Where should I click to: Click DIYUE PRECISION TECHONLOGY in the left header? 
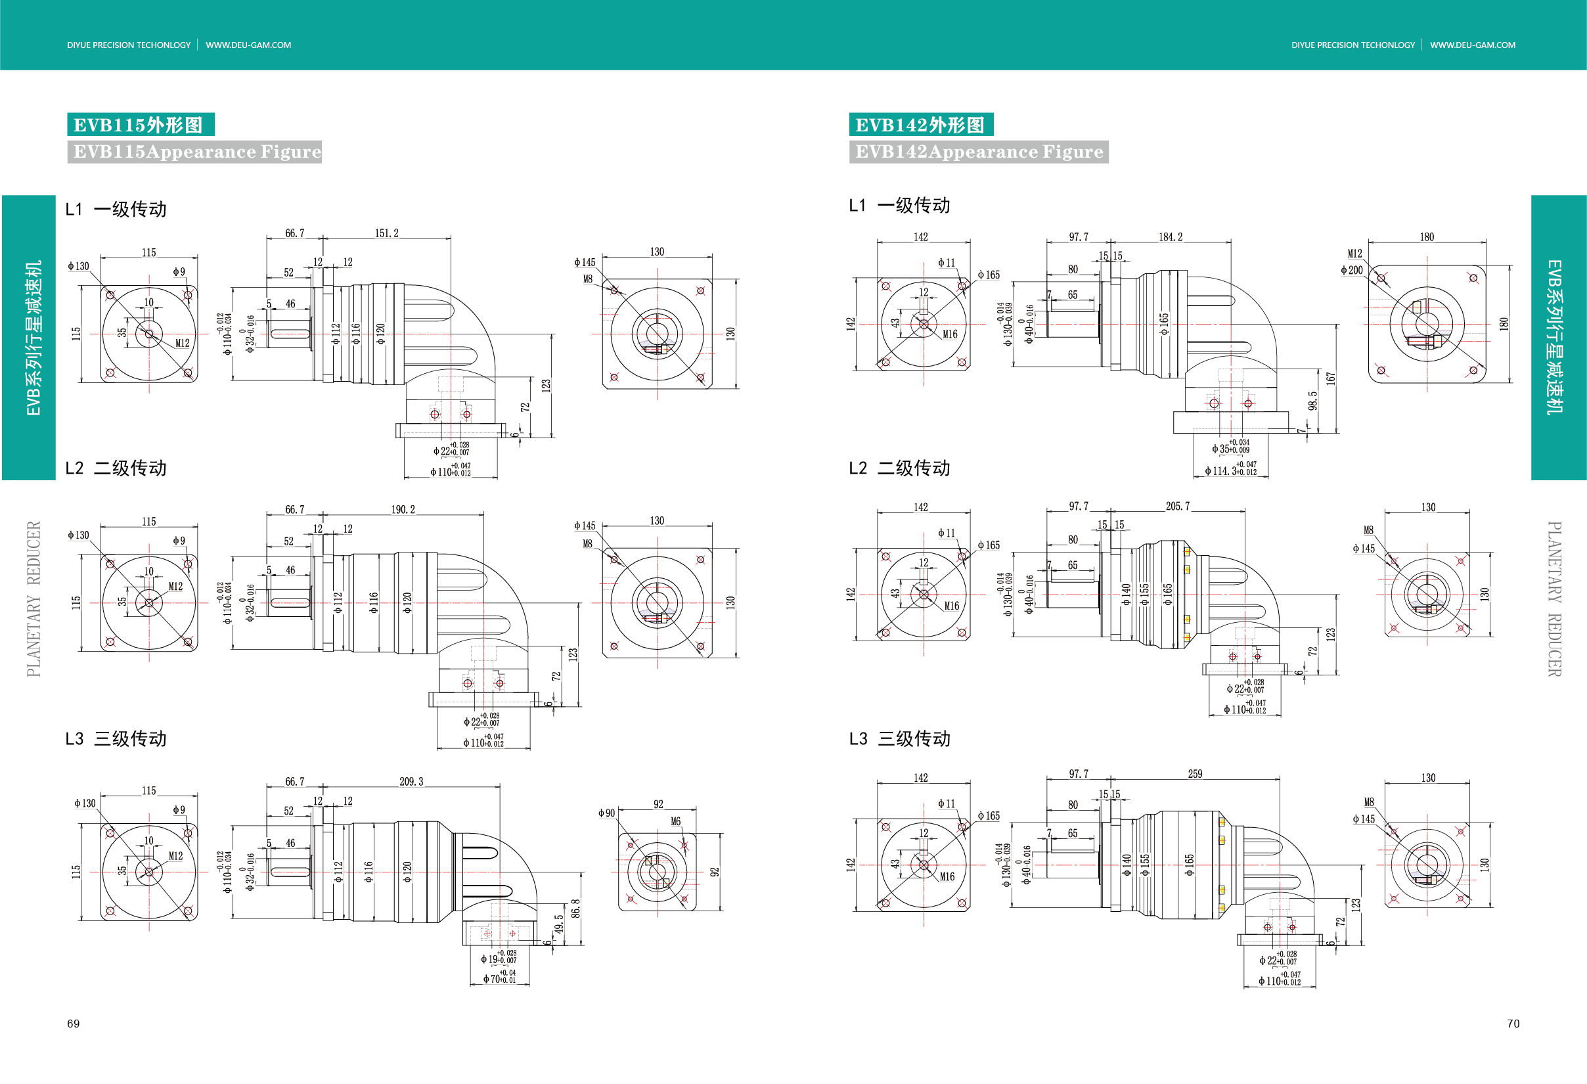pyautogui.click(x=129, y=45)
